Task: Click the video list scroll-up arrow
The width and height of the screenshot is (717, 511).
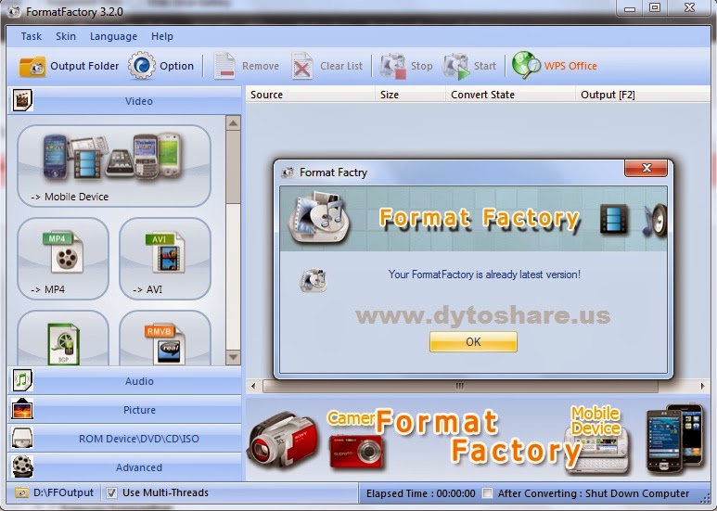Action: click(x=233, y=123)
